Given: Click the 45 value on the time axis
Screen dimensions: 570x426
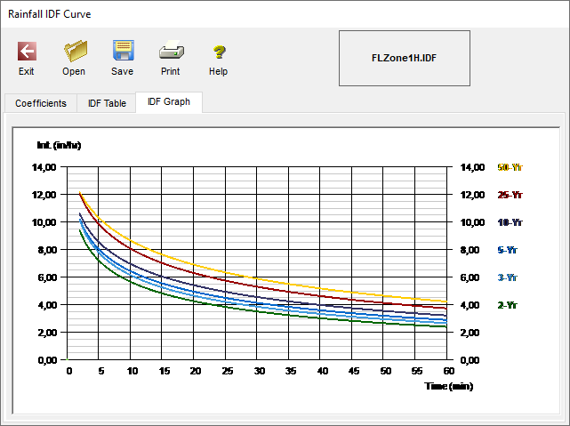Looking at the screenshot, I should point(354,371).
